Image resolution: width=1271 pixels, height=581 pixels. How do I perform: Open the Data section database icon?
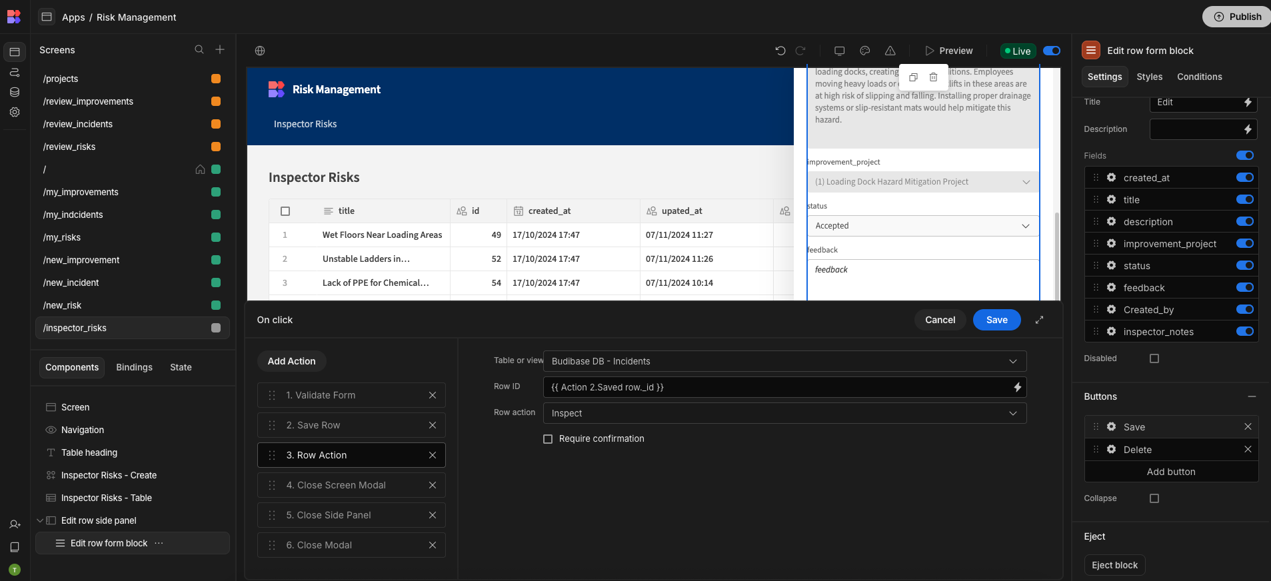click(15, 92)
